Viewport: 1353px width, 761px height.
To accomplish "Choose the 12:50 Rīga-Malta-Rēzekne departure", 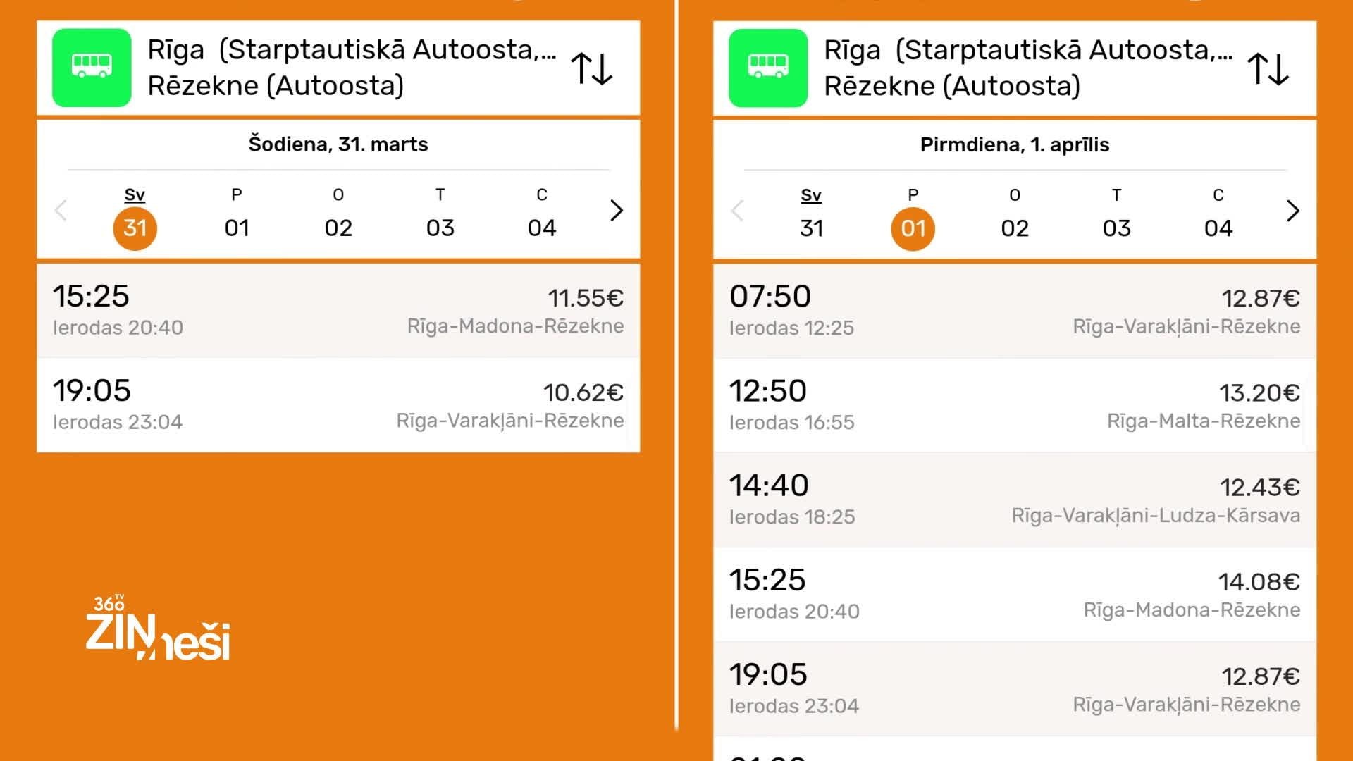I will pos(1015,405).
